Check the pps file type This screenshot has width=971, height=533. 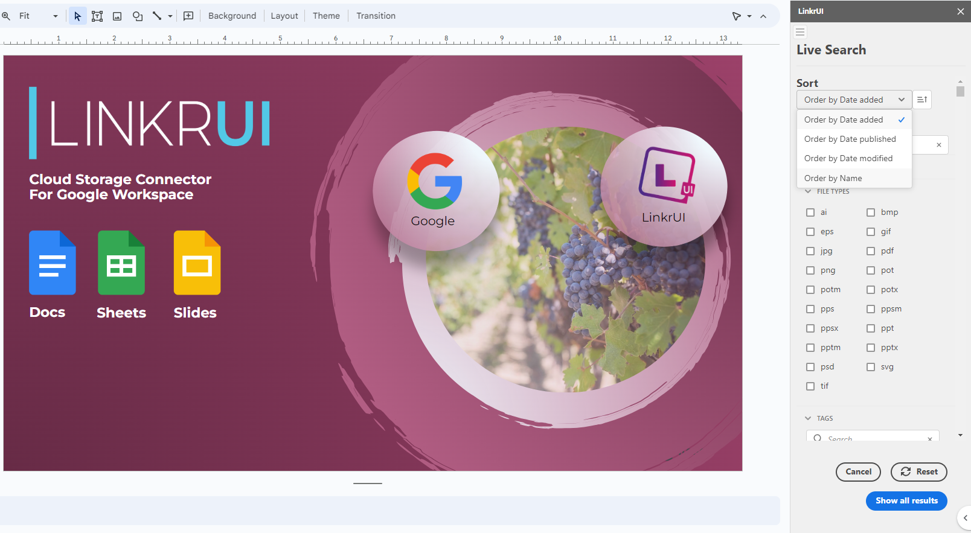(x=810, y=309)
